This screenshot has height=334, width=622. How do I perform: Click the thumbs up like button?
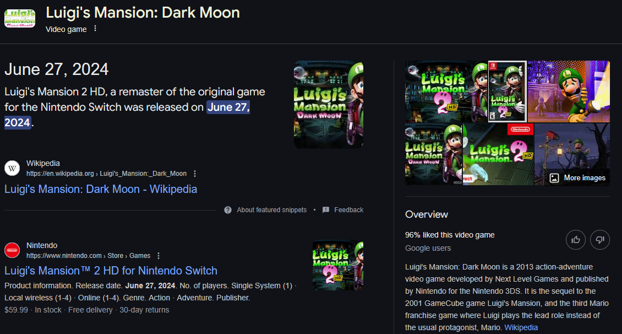(576, 239)
